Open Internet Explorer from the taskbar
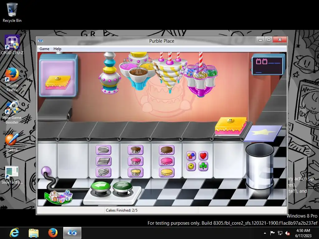Image resolution: width=319 pixels, height=239 pixels. click(15, 233)
